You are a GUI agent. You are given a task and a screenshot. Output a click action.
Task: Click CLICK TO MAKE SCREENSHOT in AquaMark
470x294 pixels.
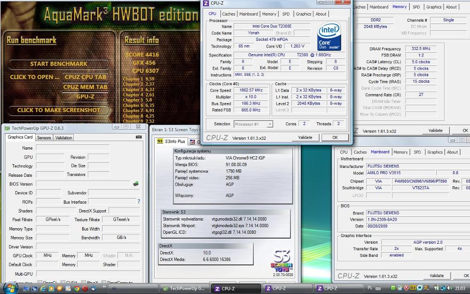point(59,110)
